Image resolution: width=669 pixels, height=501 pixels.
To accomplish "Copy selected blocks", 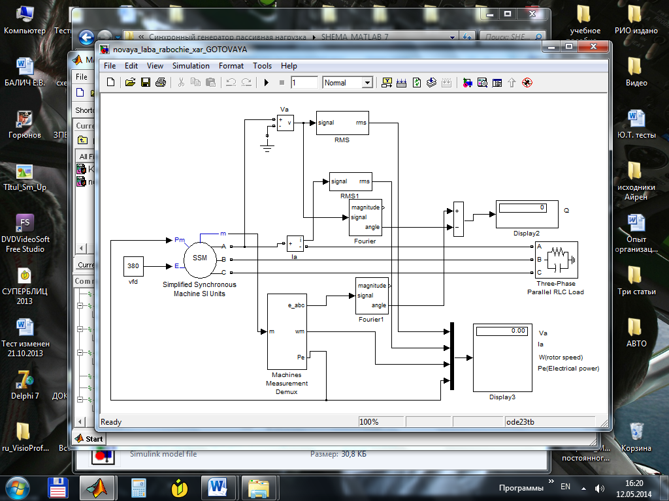I will [x=195, y=82].
